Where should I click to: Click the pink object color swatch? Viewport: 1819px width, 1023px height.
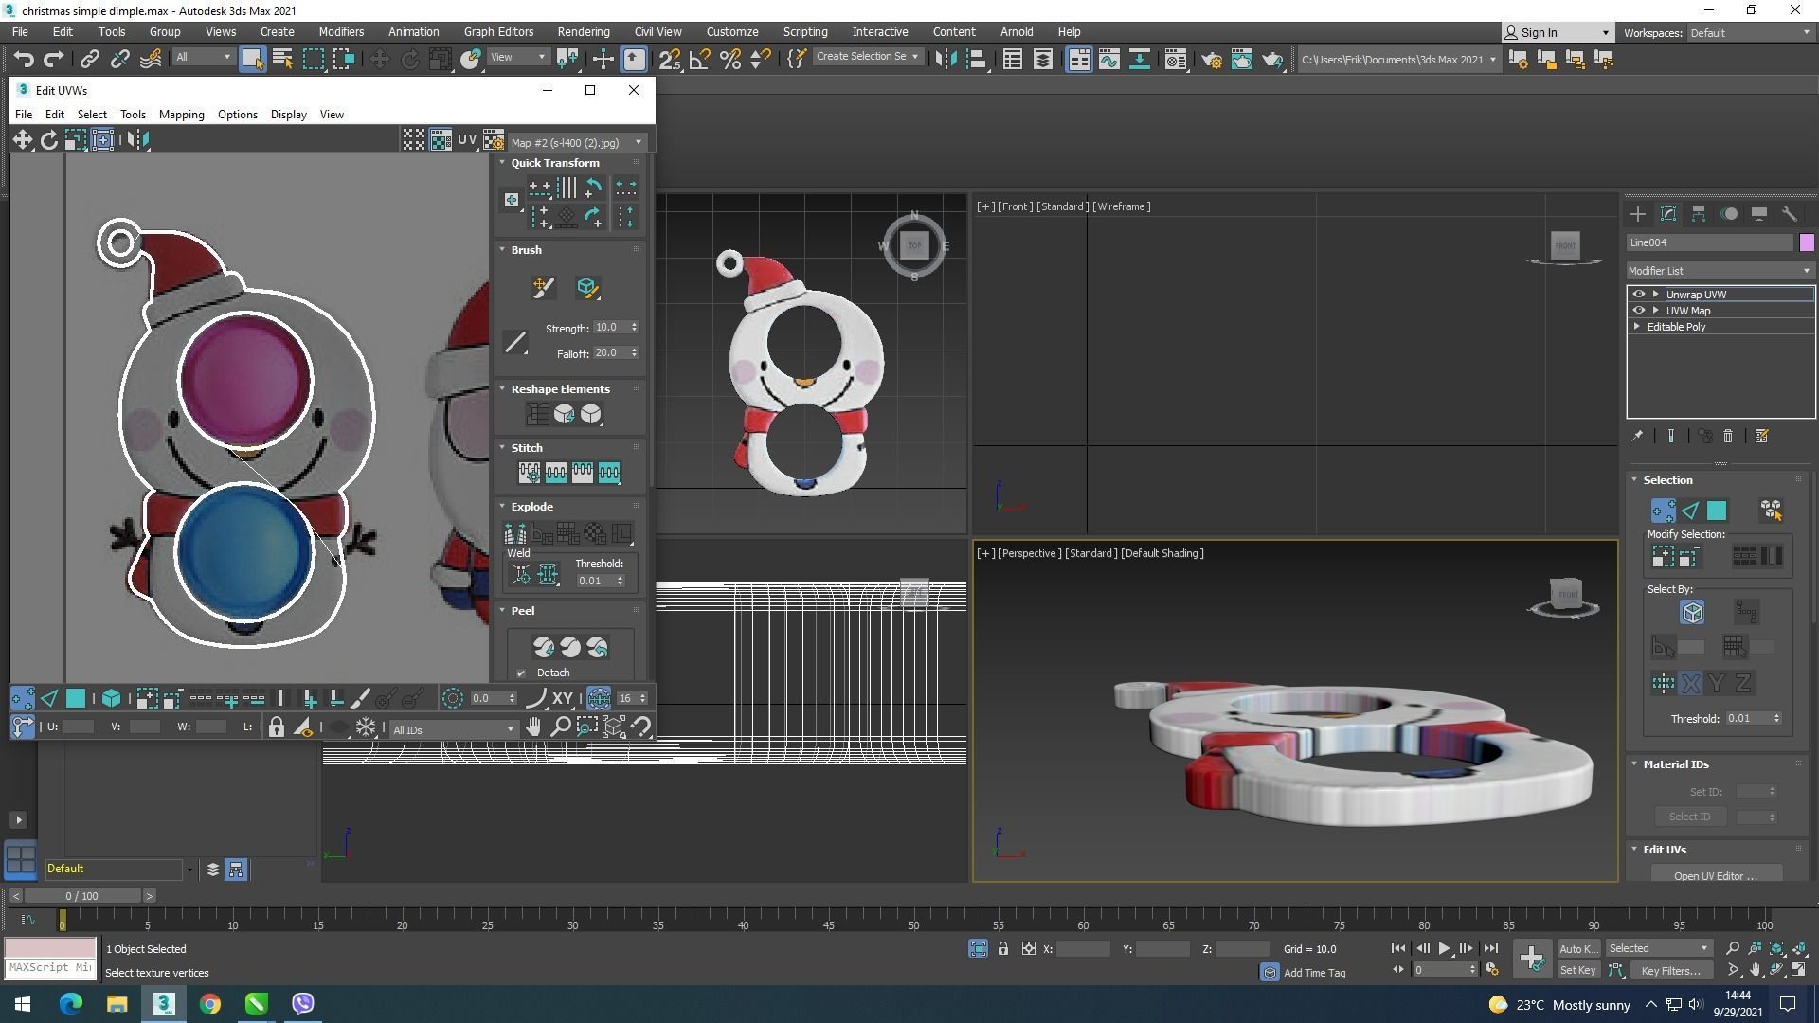click(1806, 242)
